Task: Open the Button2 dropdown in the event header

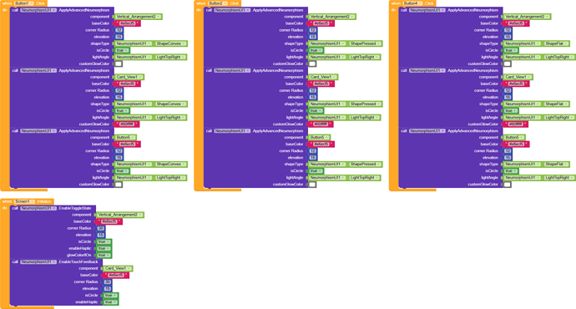Action: [218, 3]
